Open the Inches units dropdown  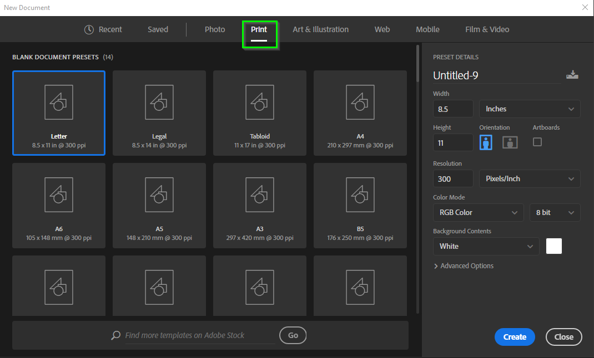click(529, 109)
